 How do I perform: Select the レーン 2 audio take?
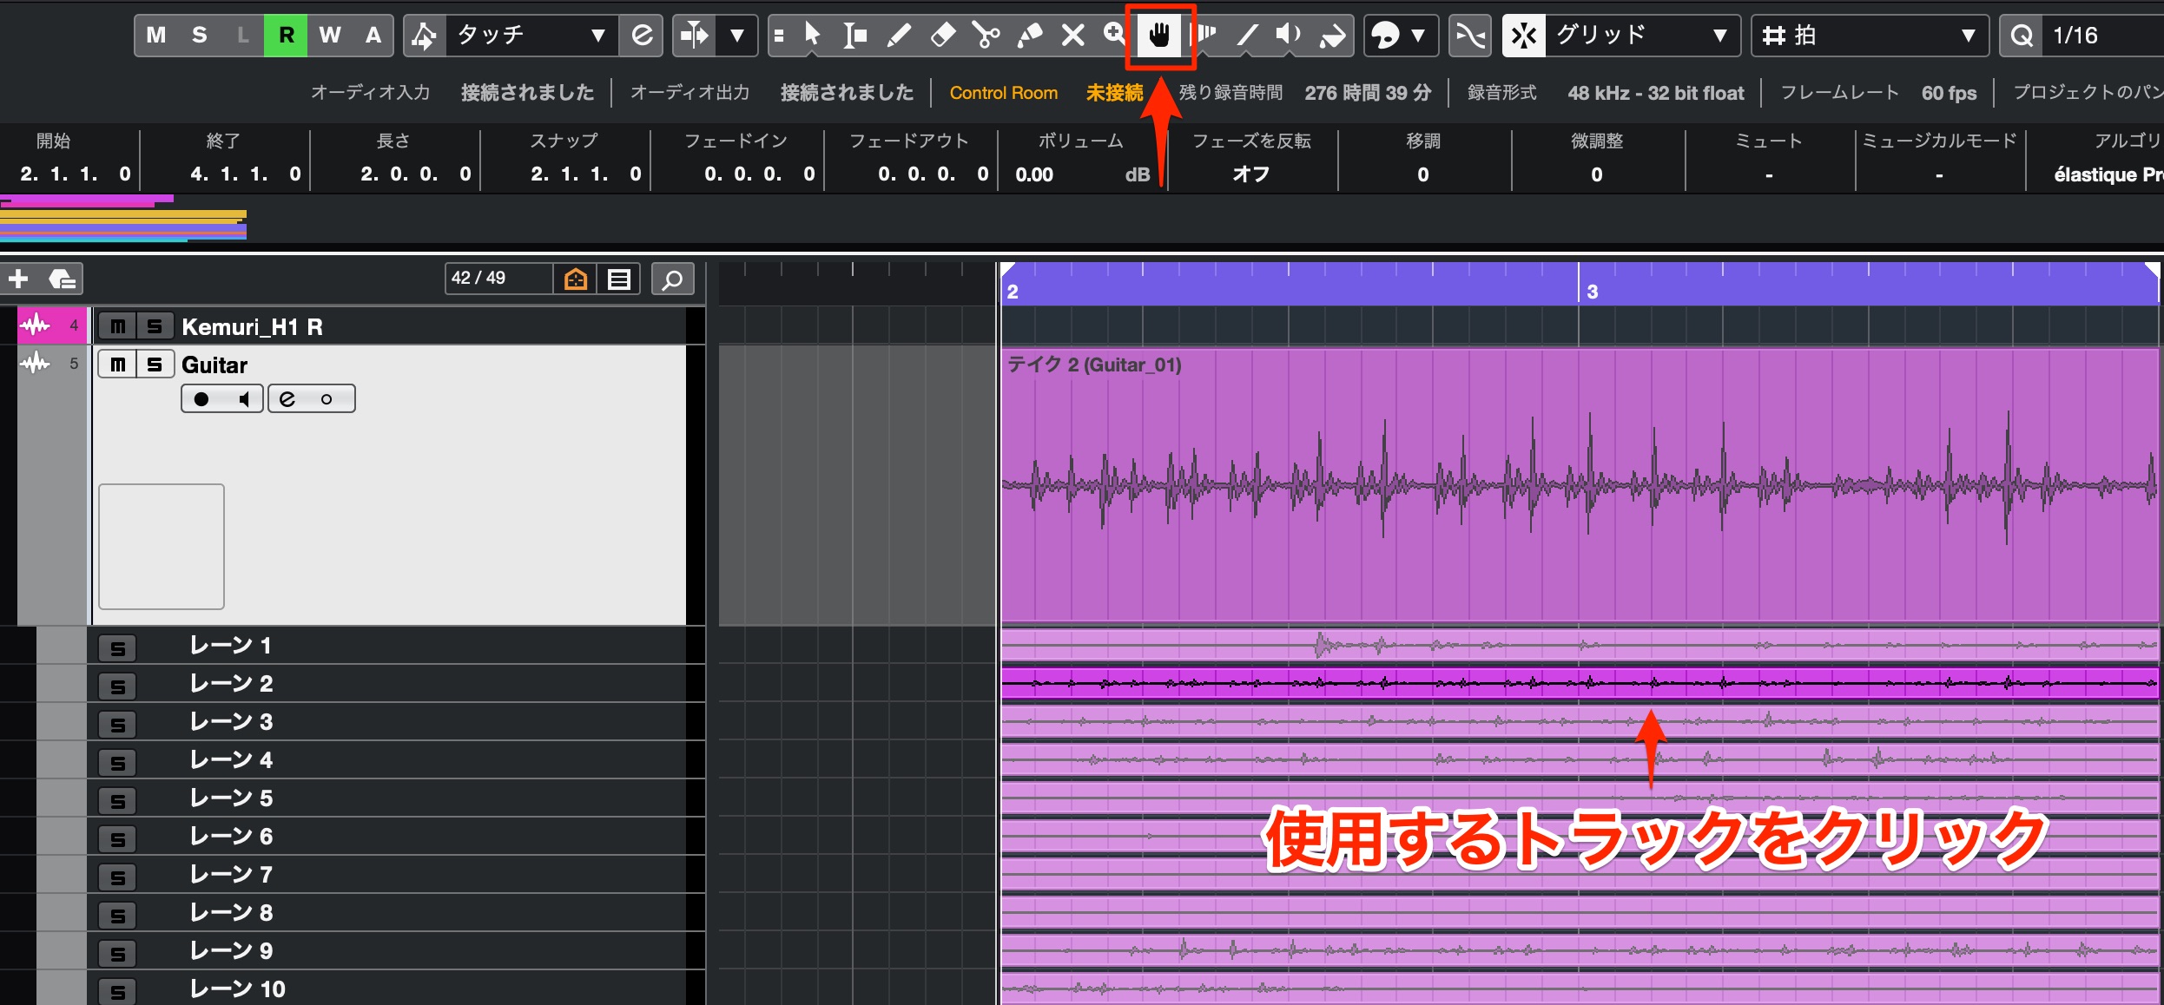[1579, 684]
